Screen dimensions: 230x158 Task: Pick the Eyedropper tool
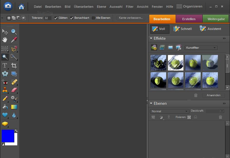pyautogui.click(x=14, y=40)
